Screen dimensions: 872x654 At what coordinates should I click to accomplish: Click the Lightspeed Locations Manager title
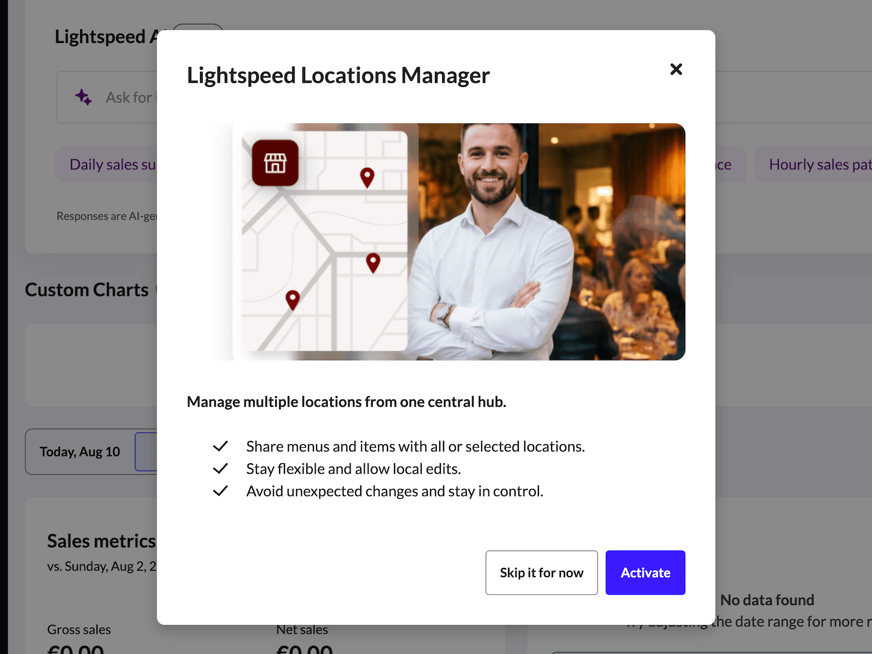pos(338,75)
